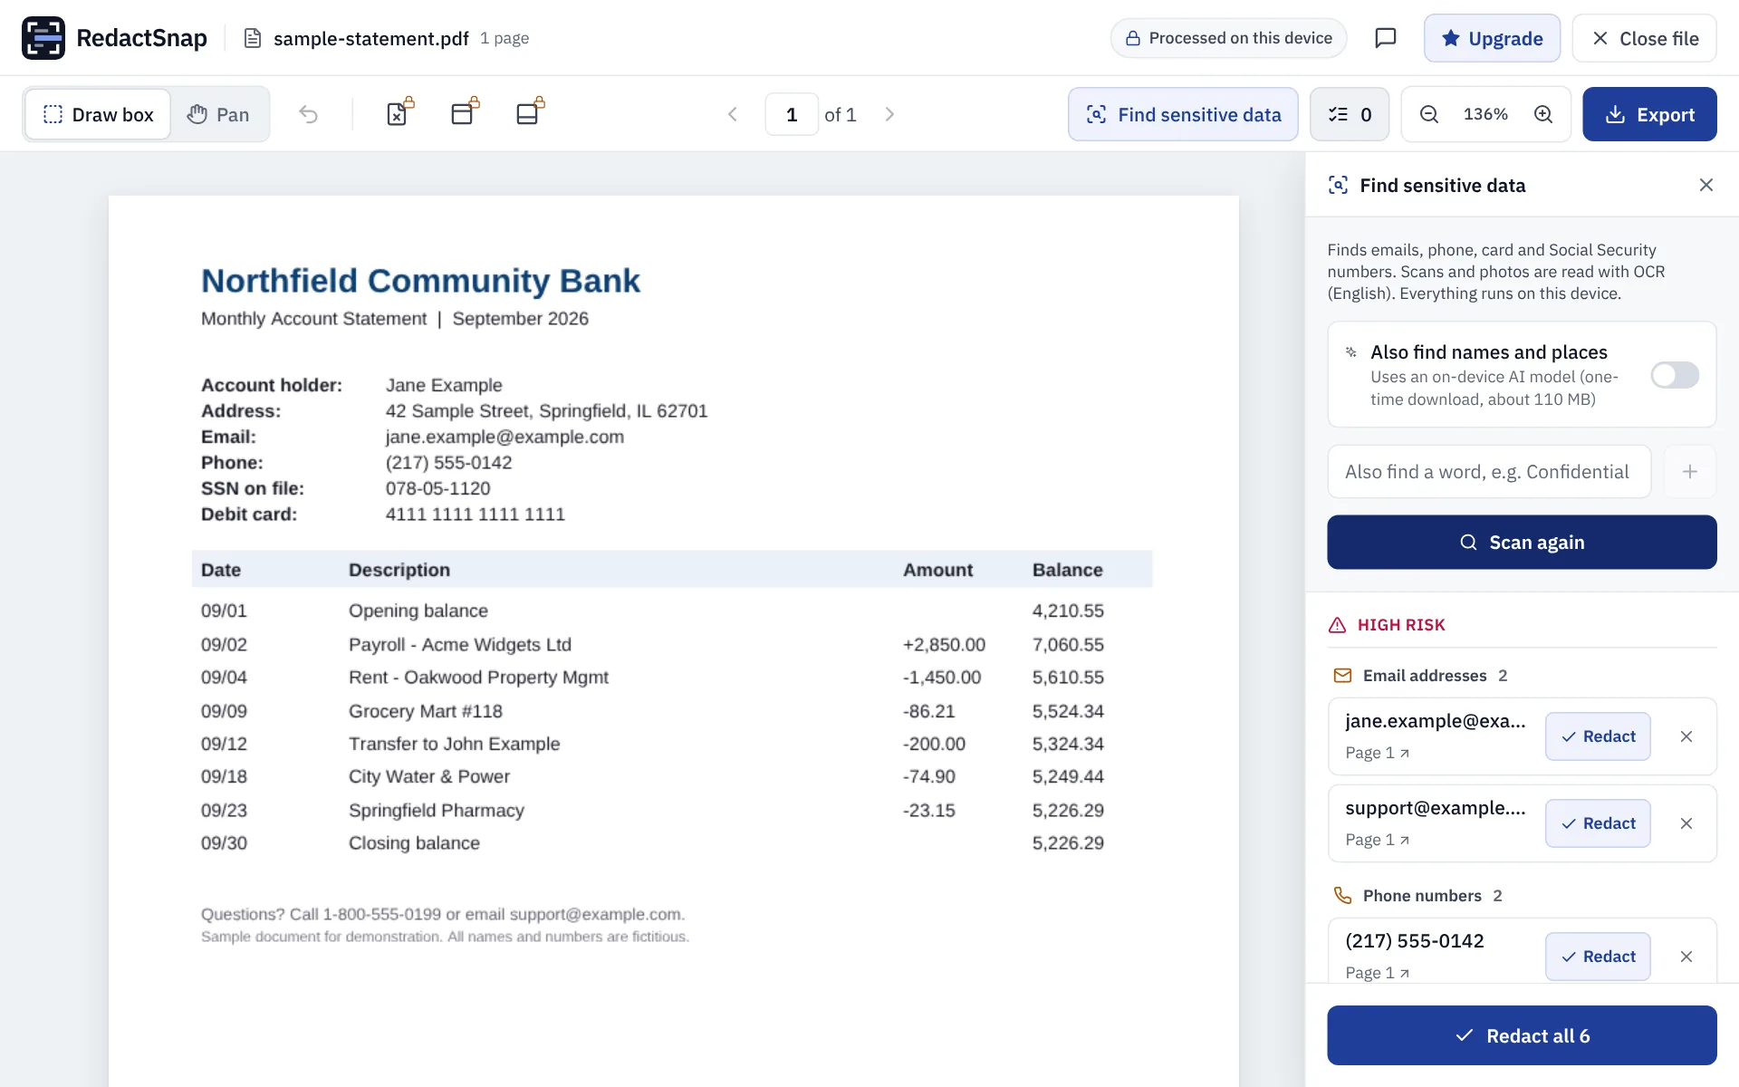The height and width of the screenshot is (1087, 1739).
Task: Click debit card number 4111 1111 1111 1111
Action: click(475, 515)
